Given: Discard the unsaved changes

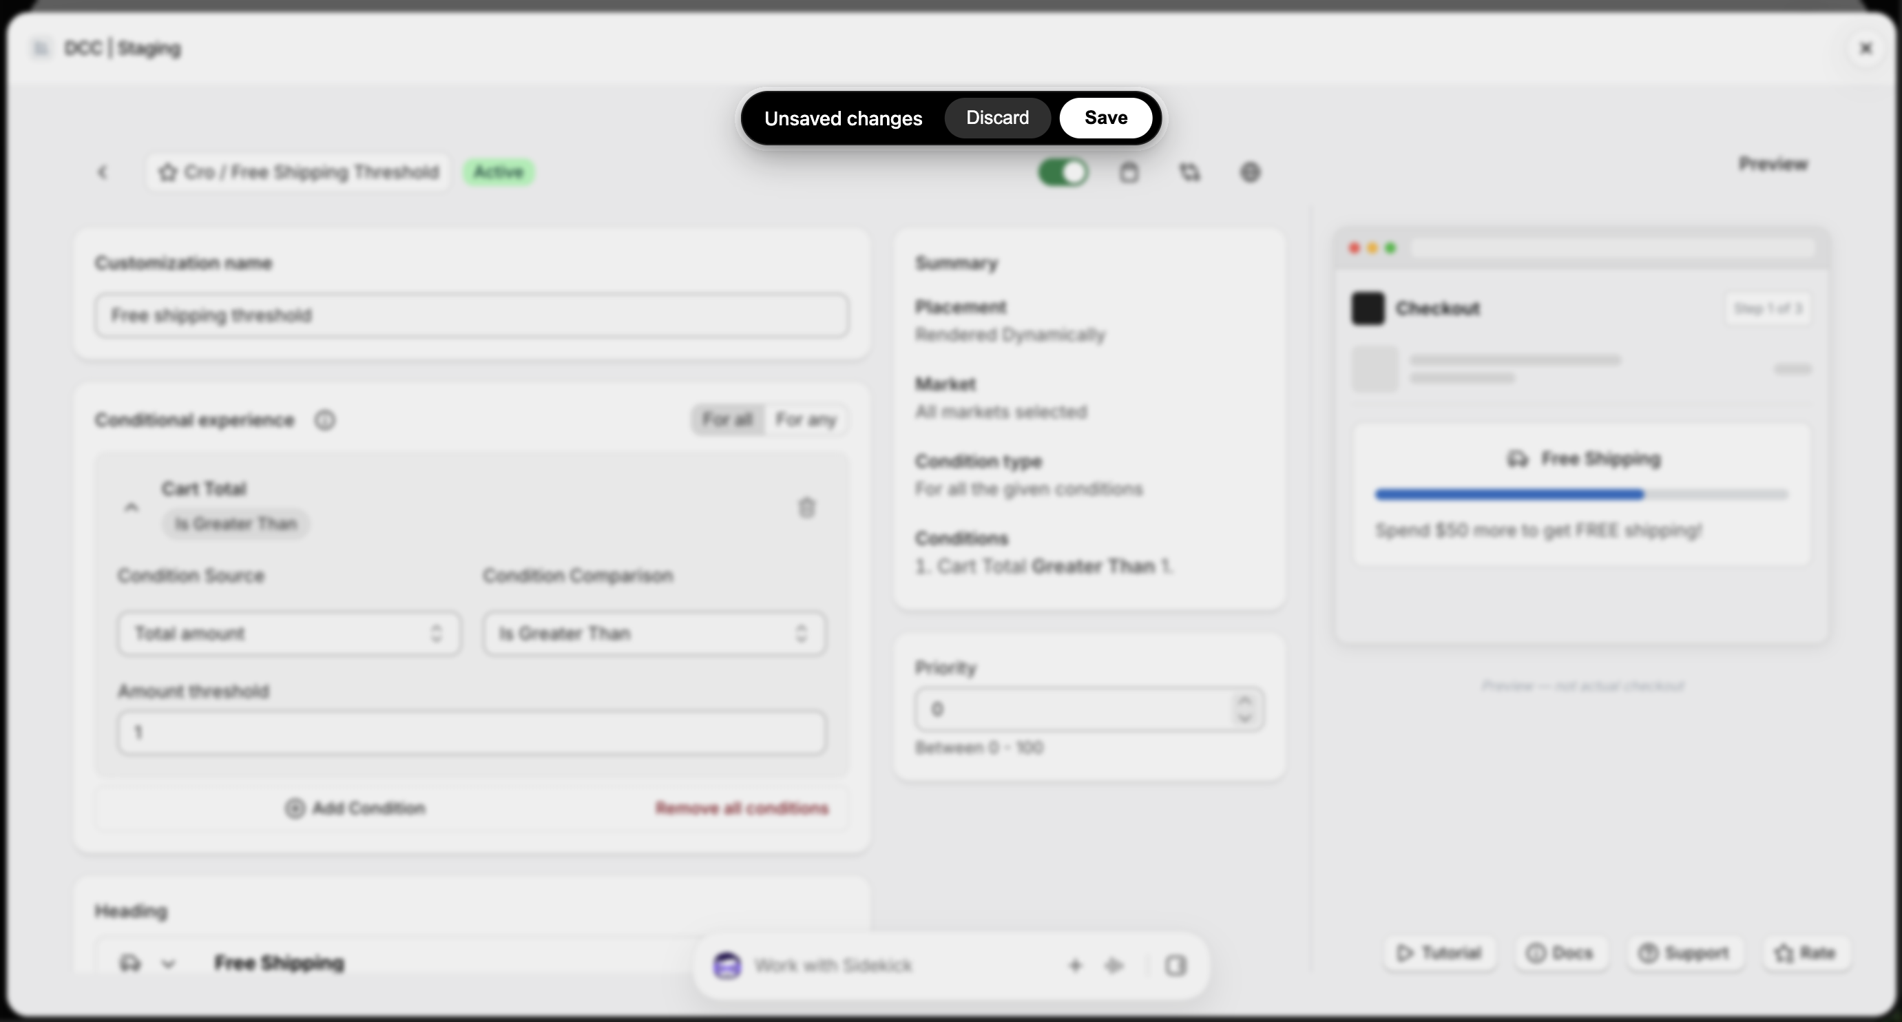Looking at the screenshot, I should [998, 118].
